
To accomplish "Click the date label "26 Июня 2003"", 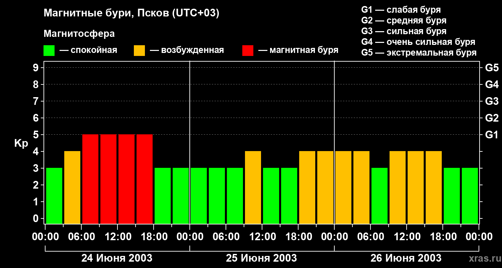I will [406, 258].
